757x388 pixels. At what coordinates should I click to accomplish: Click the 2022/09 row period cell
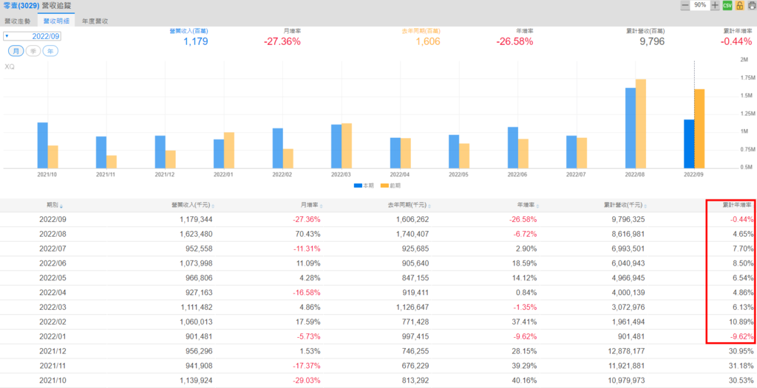point(52,220)
